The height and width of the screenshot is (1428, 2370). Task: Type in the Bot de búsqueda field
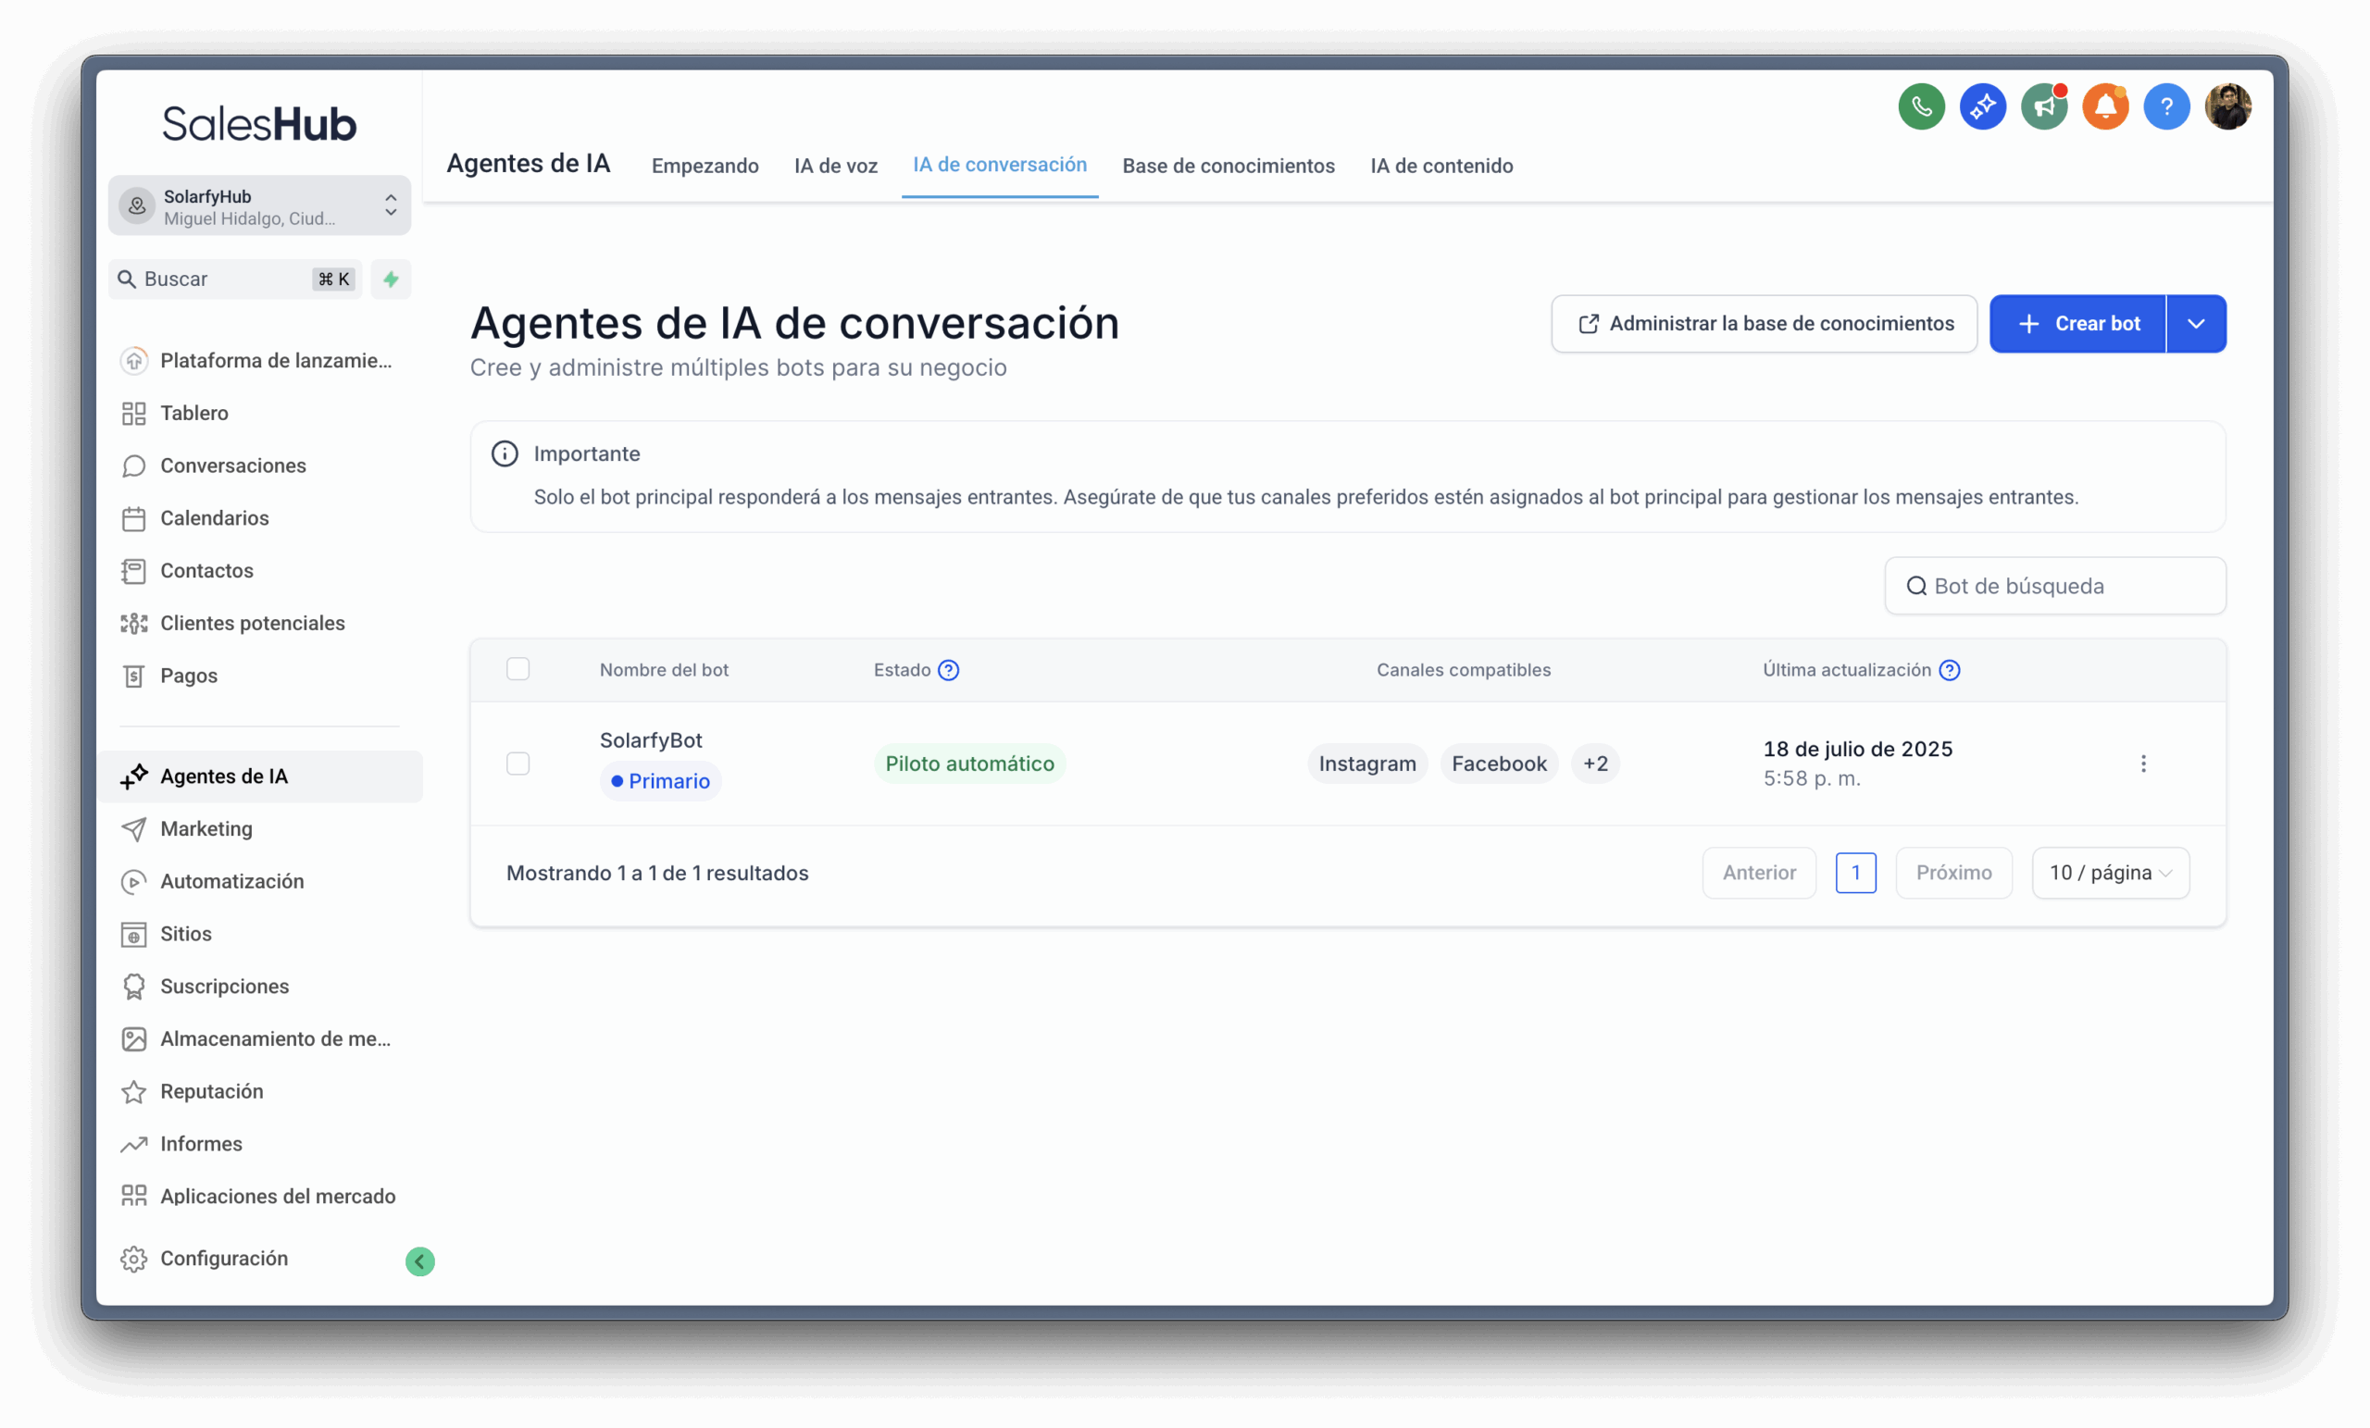tap(2053, 586)
